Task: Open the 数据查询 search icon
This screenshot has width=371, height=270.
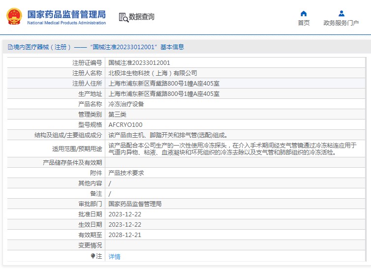Action: (x=124, y=17)
